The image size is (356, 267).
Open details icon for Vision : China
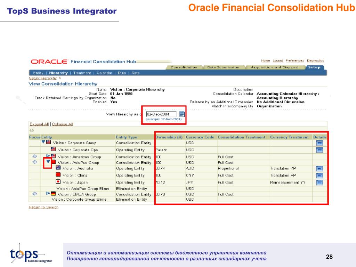pos(319,176)
